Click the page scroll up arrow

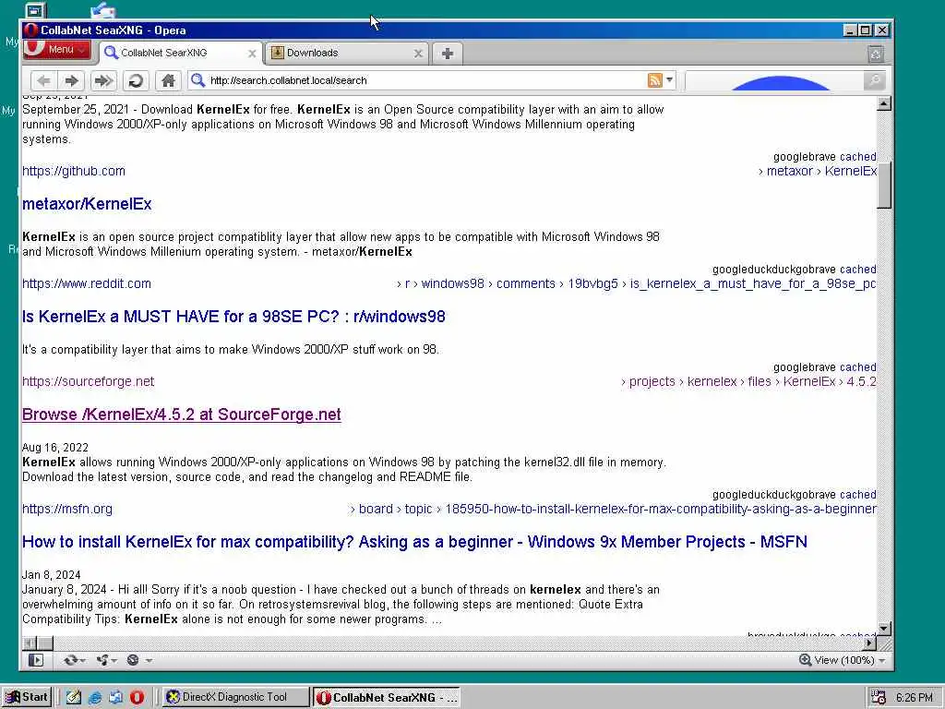tap(883, 103)
